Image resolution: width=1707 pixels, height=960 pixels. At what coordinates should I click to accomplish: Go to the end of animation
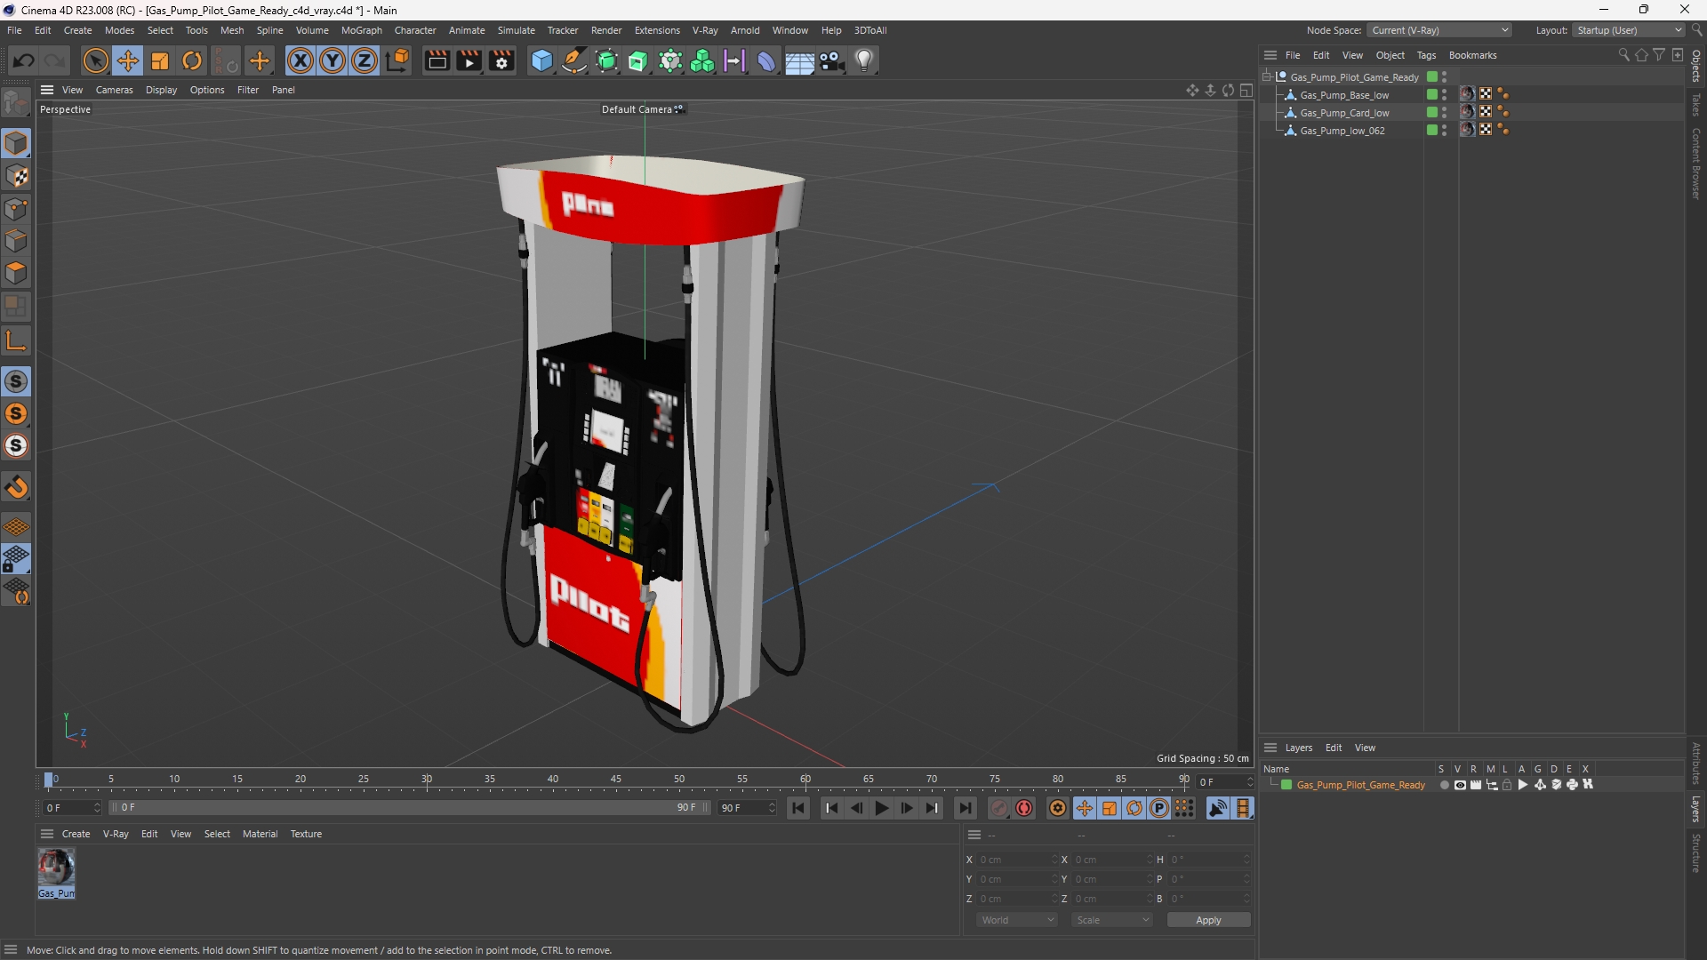[x=965, y=808]
